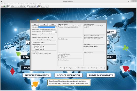137x91 pixels.
Task: Click the Show Signals button
Action: (70, 68)
